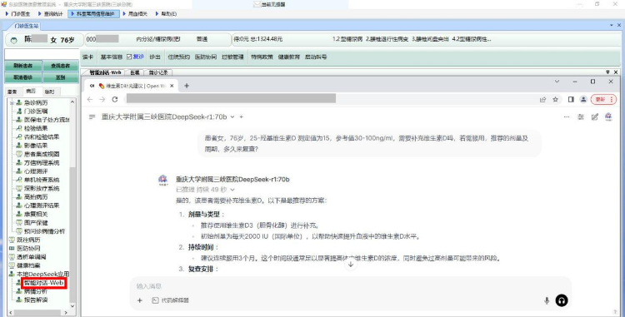Open the panel tab dropdown arrow

(x=607, y=72)
